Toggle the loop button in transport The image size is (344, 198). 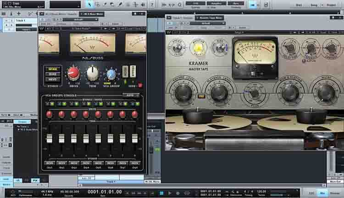187,193
